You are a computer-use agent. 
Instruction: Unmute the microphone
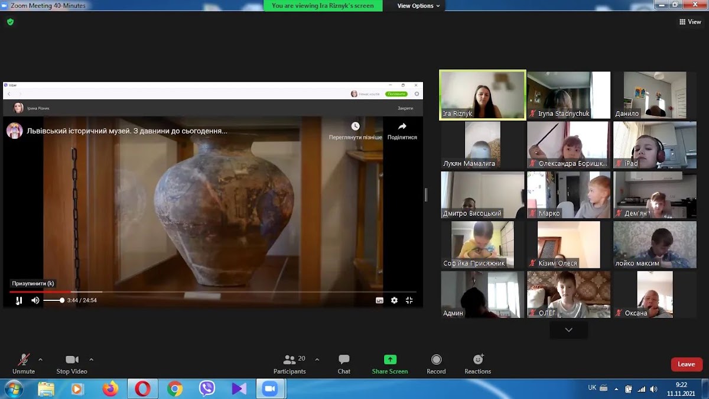[x=24, y=364]
